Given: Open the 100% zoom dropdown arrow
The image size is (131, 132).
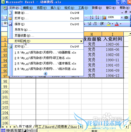Looking at the screenshot, I should pyautogui.click(x=122, y=17).
